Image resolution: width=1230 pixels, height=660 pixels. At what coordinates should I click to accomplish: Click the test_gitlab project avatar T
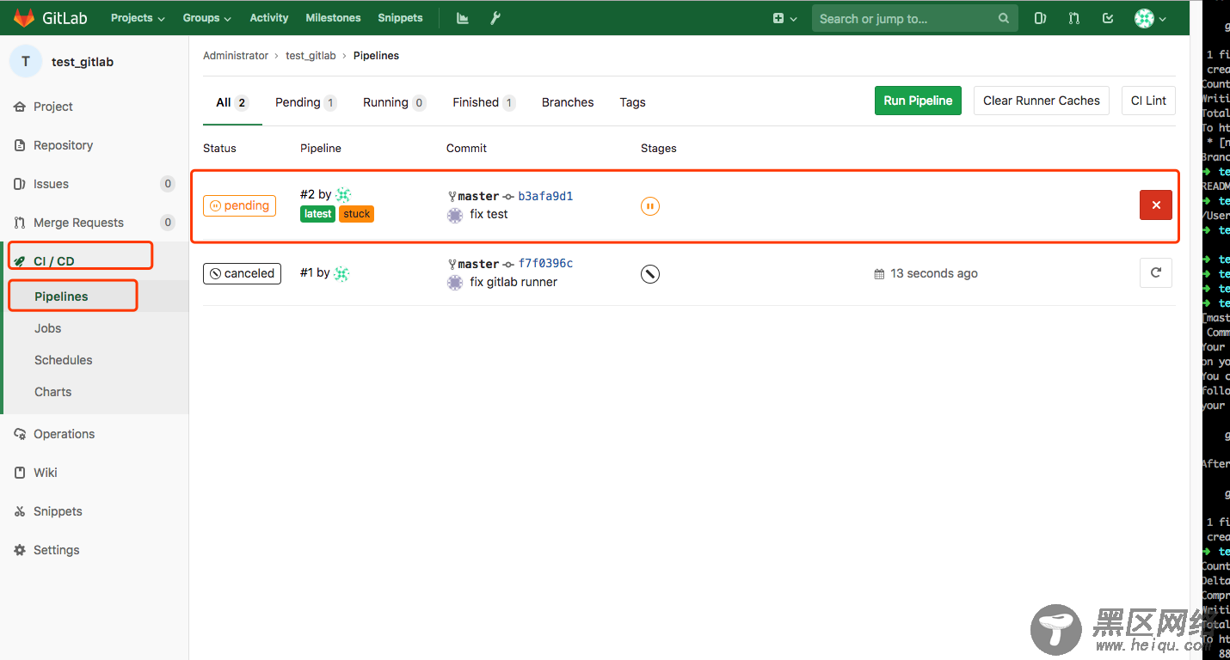pos(26,61)
